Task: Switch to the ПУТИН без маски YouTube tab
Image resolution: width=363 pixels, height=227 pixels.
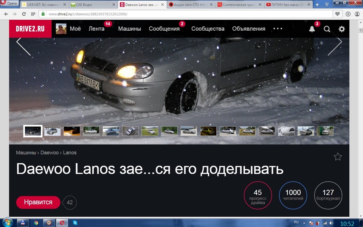Action: point(288,5)
